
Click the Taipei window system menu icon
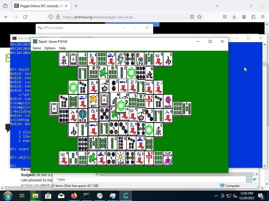35,41
